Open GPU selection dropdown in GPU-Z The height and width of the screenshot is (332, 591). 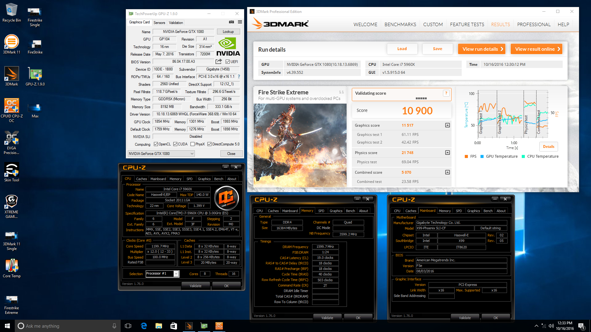[161, 154]
